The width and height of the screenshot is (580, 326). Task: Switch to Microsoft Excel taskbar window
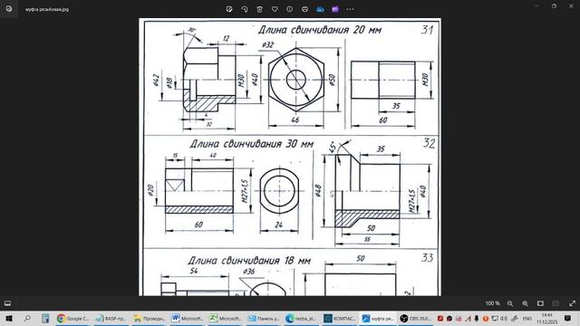point(226,318)
